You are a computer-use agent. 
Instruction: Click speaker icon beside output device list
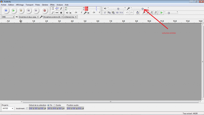point(17,17)
